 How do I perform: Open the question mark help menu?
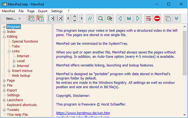click(x=69, y=11)
